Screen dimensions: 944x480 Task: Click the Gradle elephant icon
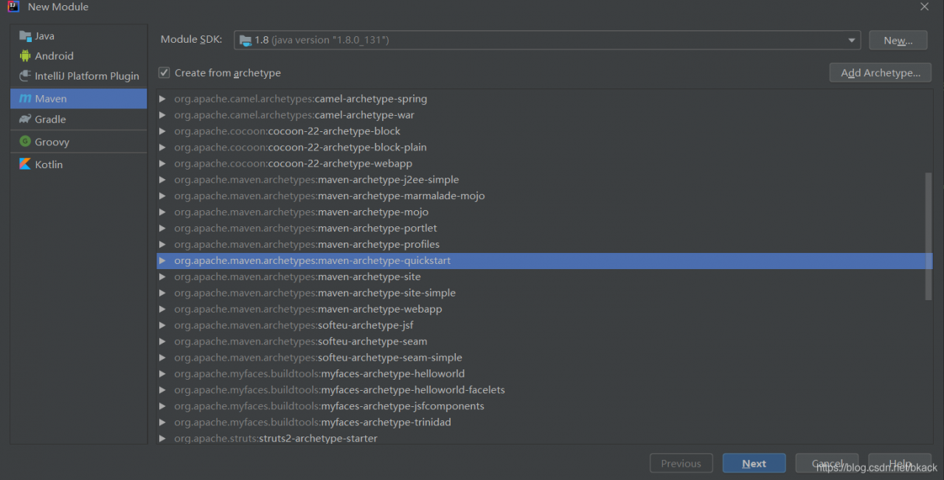point(25,119)
